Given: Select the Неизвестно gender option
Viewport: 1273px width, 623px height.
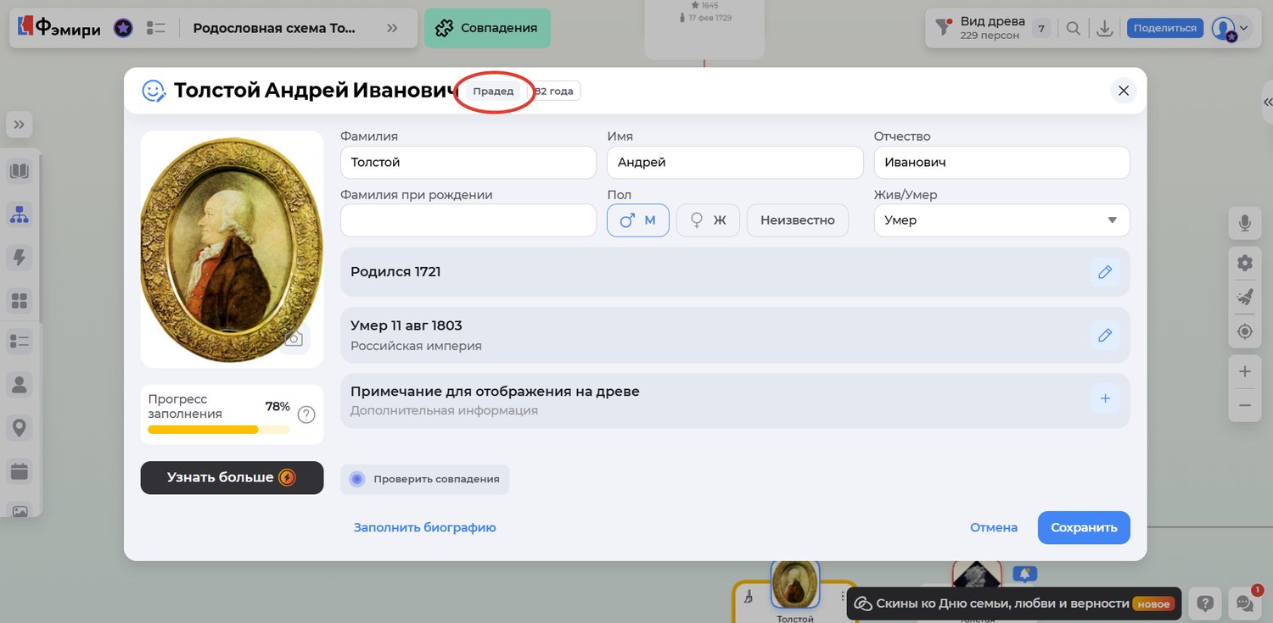Looking at the screenshot, I should tap(797, 220).
